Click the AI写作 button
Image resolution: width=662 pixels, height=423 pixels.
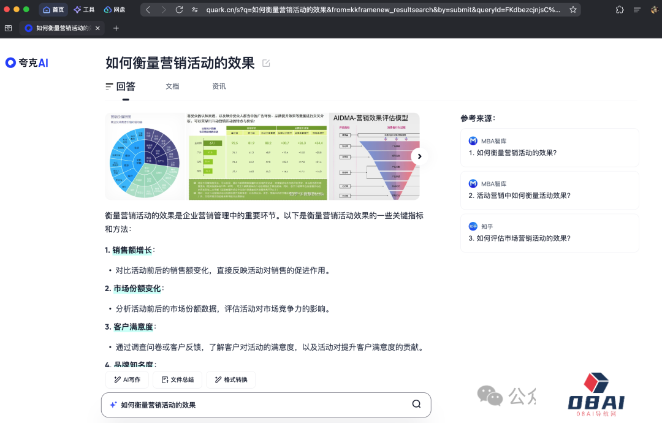point(127,379)
